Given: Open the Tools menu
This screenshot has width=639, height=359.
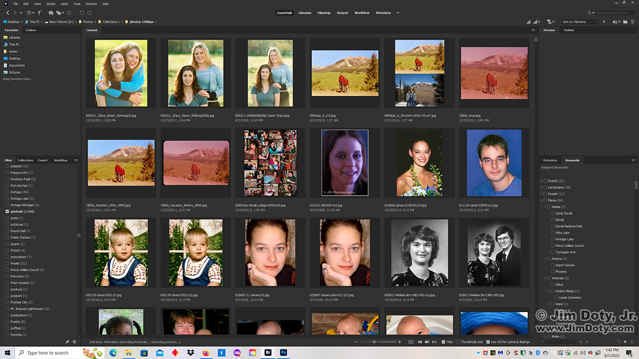Looking at the screenshot, I should coord(77,4).
